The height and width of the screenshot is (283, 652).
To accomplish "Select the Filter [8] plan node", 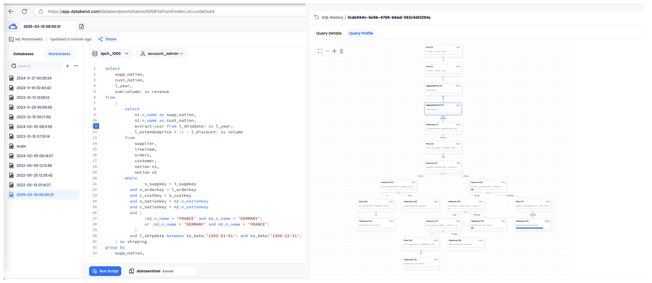I will (x=443, y=147).
